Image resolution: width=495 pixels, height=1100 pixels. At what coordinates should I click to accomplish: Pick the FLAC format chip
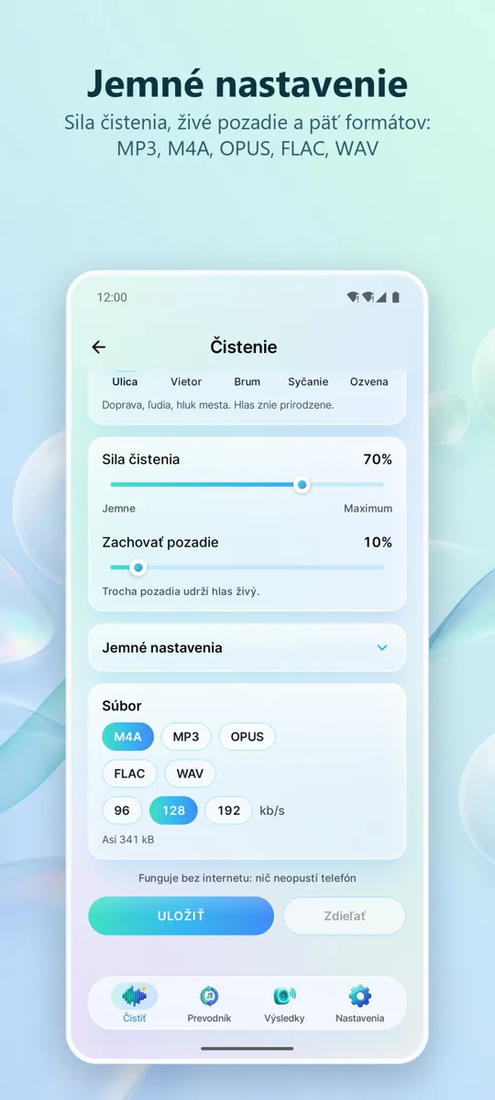(x=129, y=773)
